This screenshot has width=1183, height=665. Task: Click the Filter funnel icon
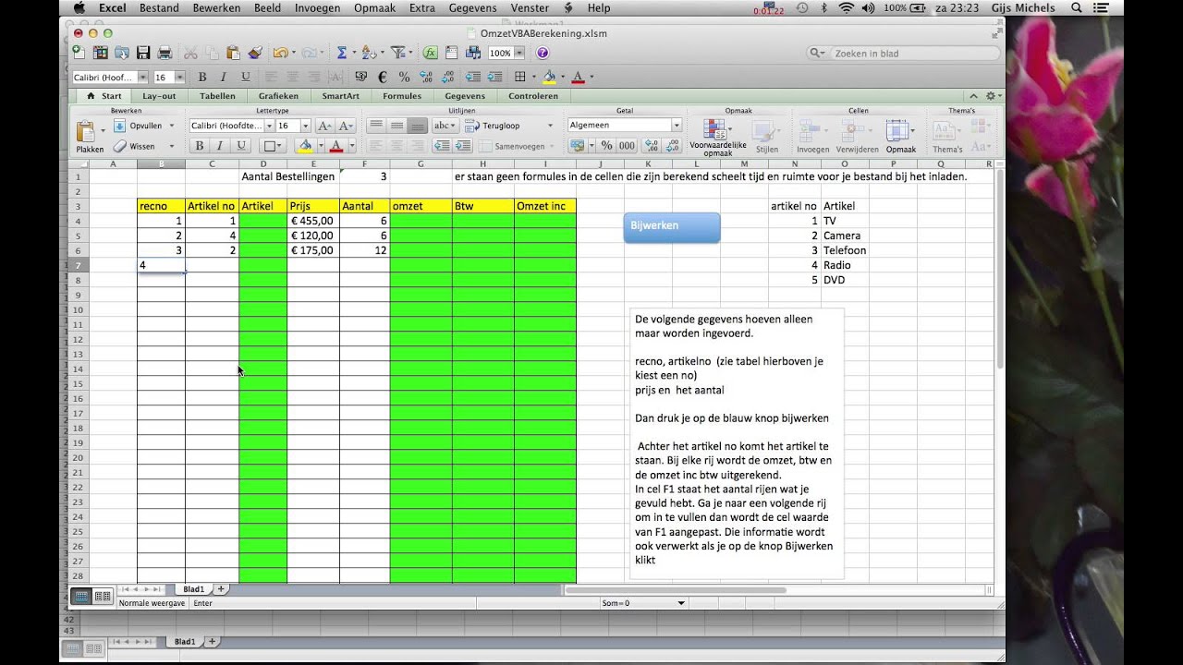[397, 53]
